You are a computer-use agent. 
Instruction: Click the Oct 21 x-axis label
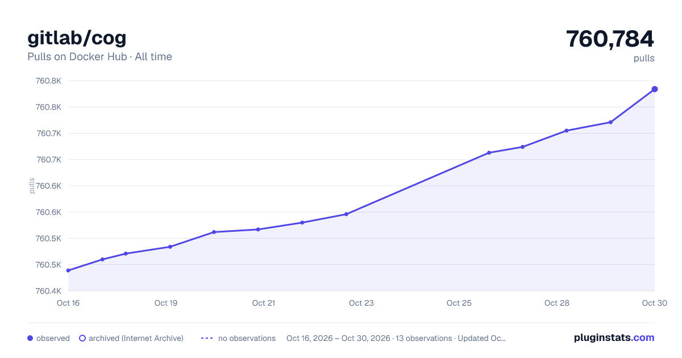pos(264,303)
